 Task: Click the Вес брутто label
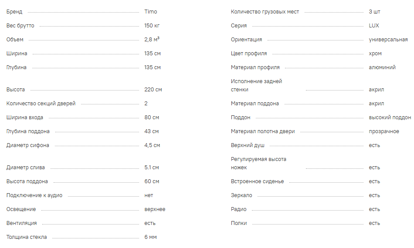[x=20, y=26]
